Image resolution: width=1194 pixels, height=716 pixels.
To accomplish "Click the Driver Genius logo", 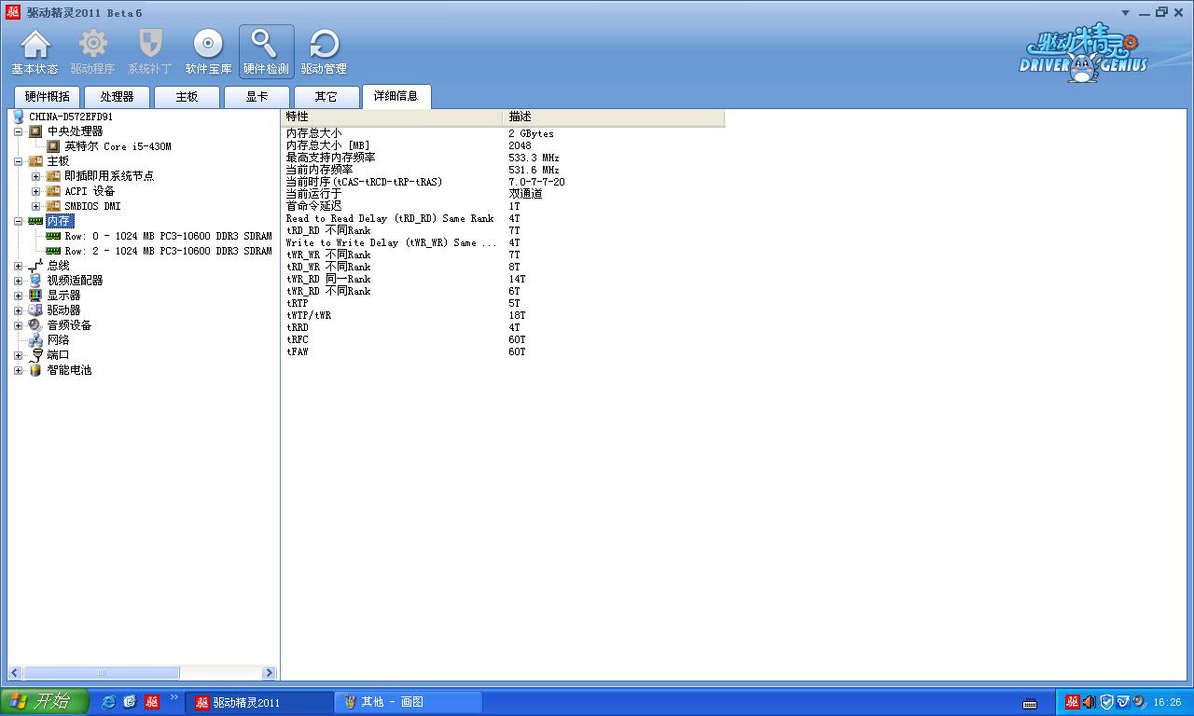I will (x=1082, y=53).
